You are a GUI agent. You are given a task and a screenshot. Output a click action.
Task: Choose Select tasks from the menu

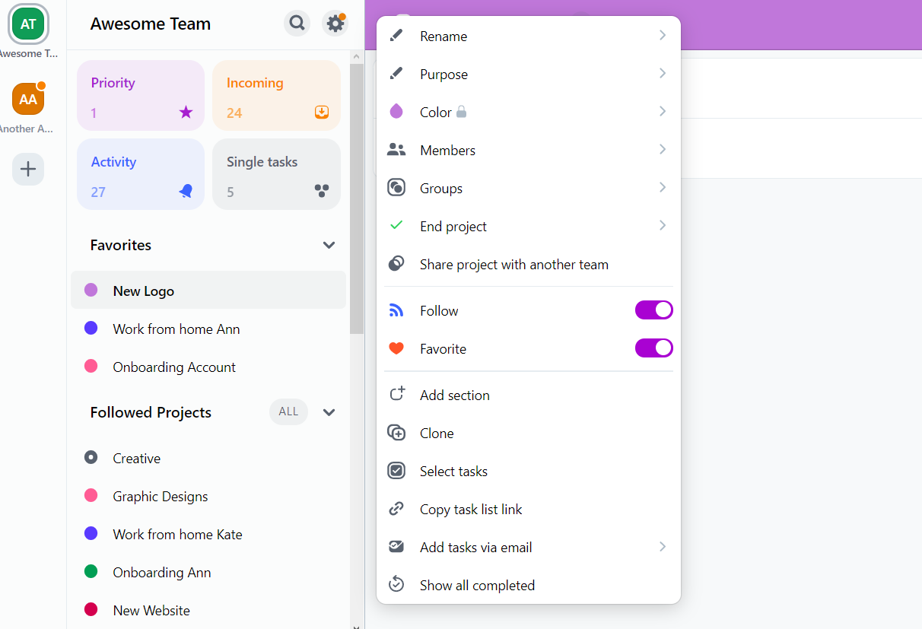tap(529, 471)
